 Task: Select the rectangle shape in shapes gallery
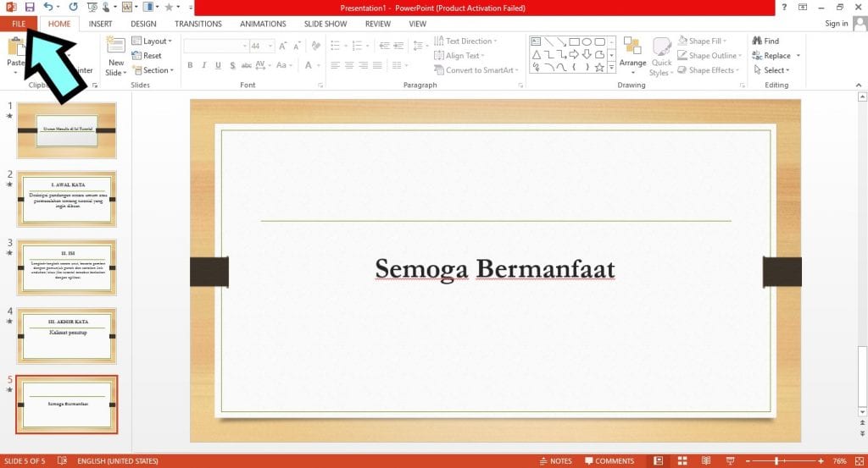[574, 41]
